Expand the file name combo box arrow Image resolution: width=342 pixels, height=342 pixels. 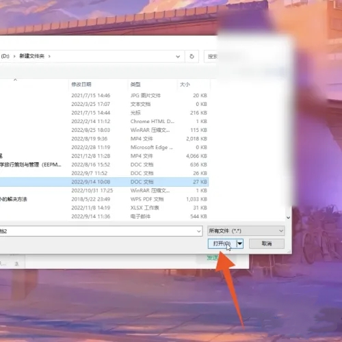click(198, 231)
